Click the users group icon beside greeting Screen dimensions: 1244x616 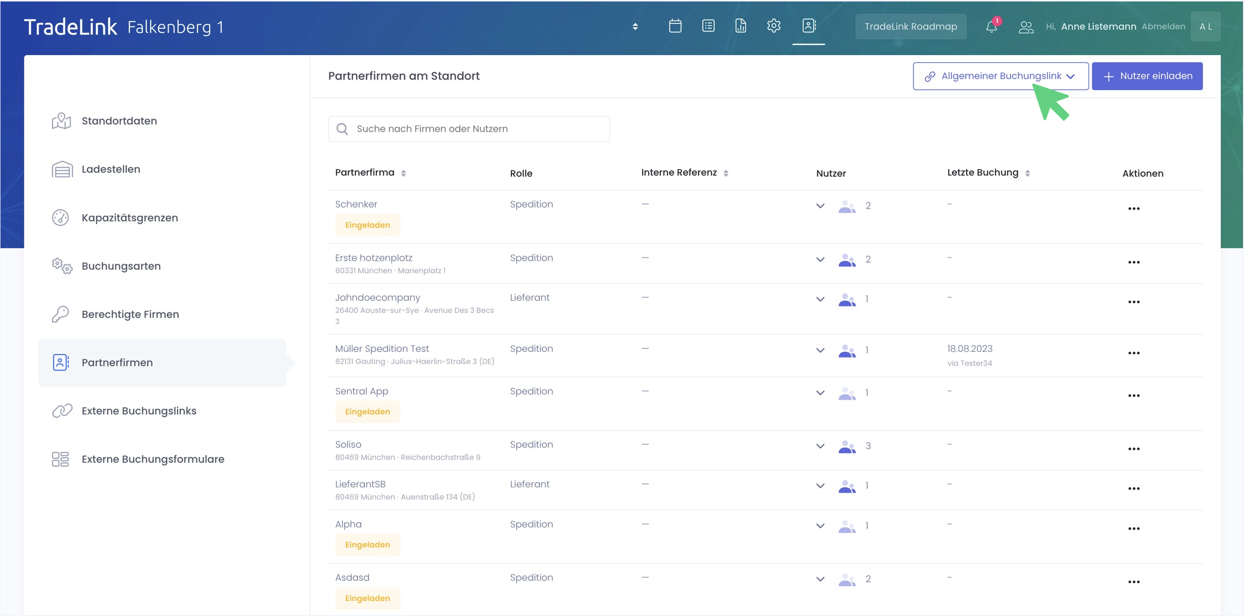[1026, 27]
